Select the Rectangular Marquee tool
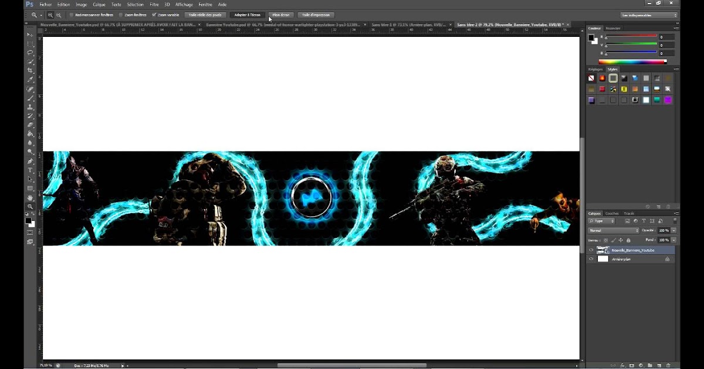The image size is (704, 369). click(31, 44)
